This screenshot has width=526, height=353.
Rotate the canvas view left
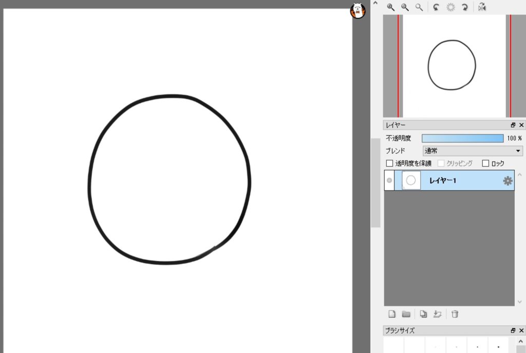(x=436, y=7)
